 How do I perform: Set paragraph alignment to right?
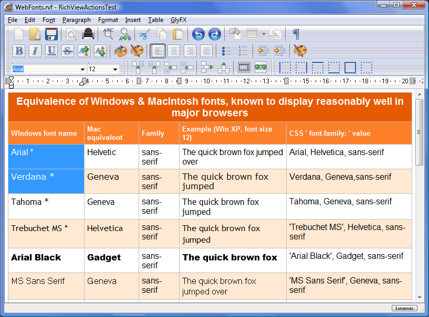coord(190,51)
